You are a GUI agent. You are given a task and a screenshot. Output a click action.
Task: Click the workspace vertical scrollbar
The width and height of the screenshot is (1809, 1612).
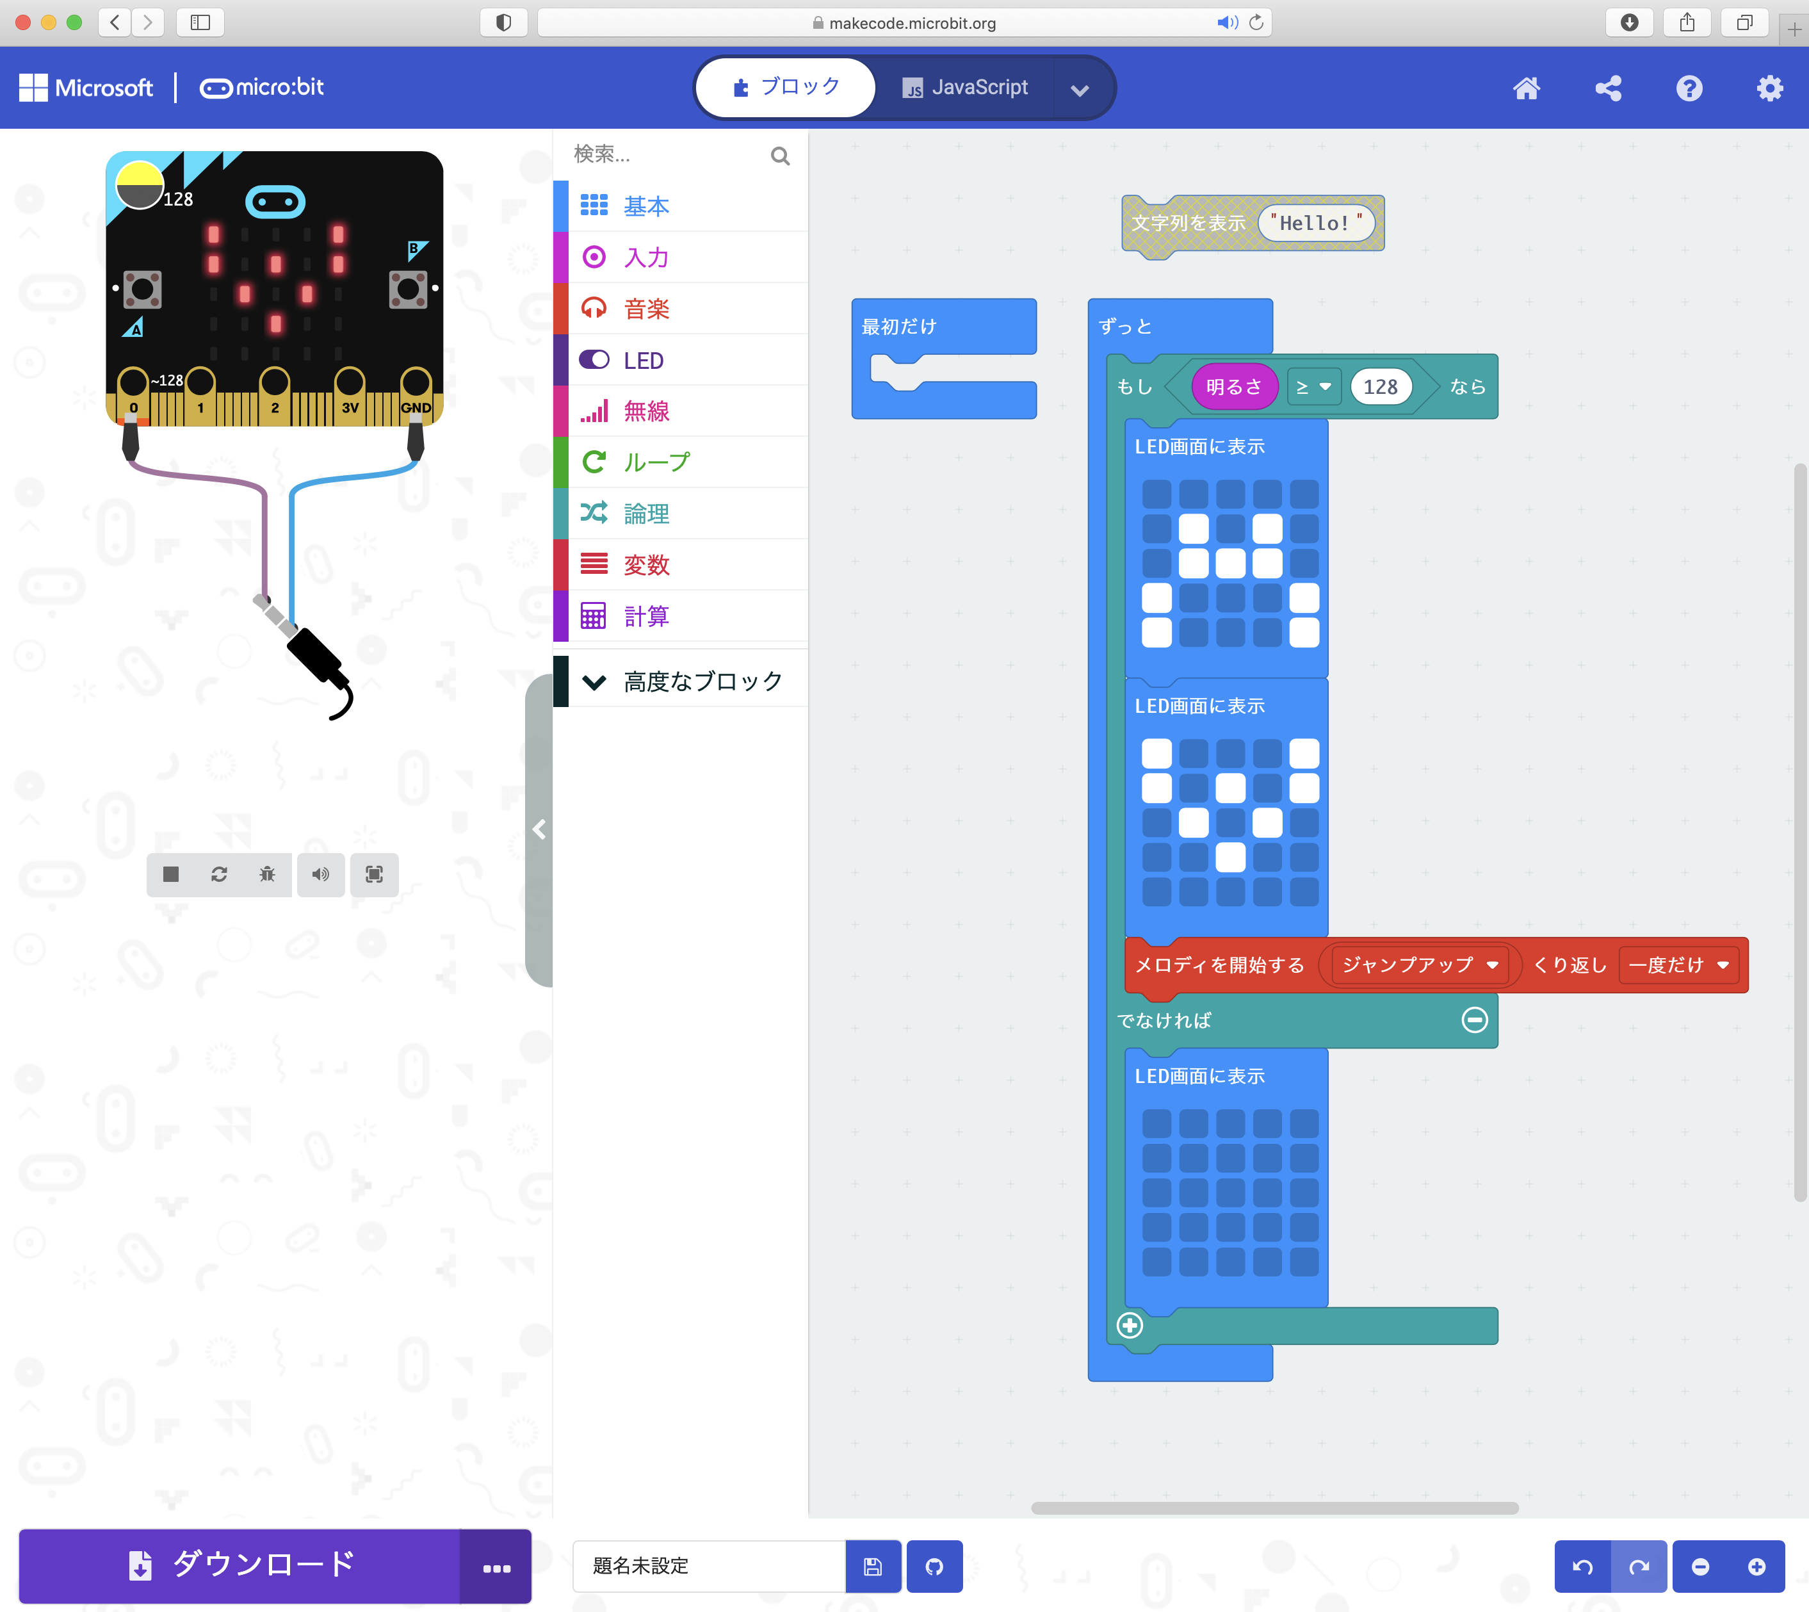point(1799,833)
